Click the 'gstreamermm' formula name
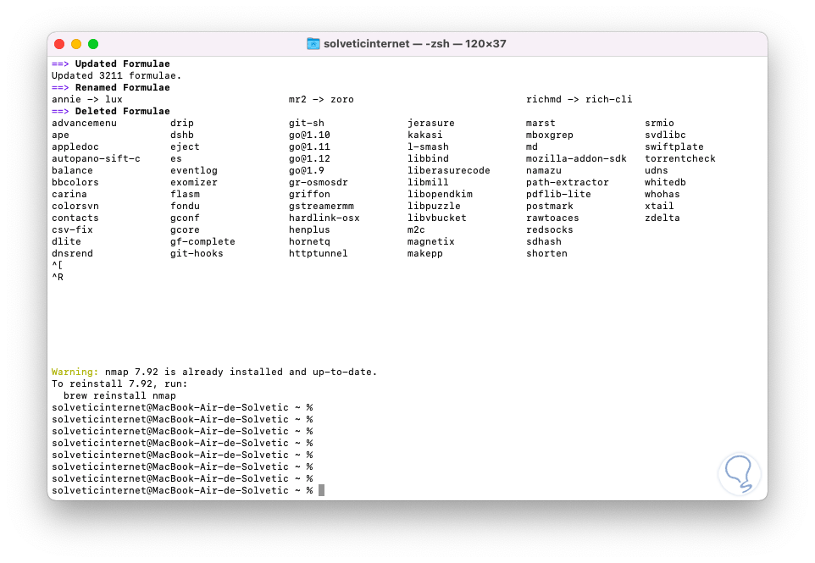 321,207
